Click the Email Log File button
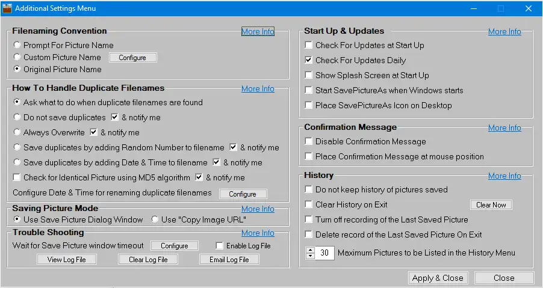543x288 pixels. (229, 260)
